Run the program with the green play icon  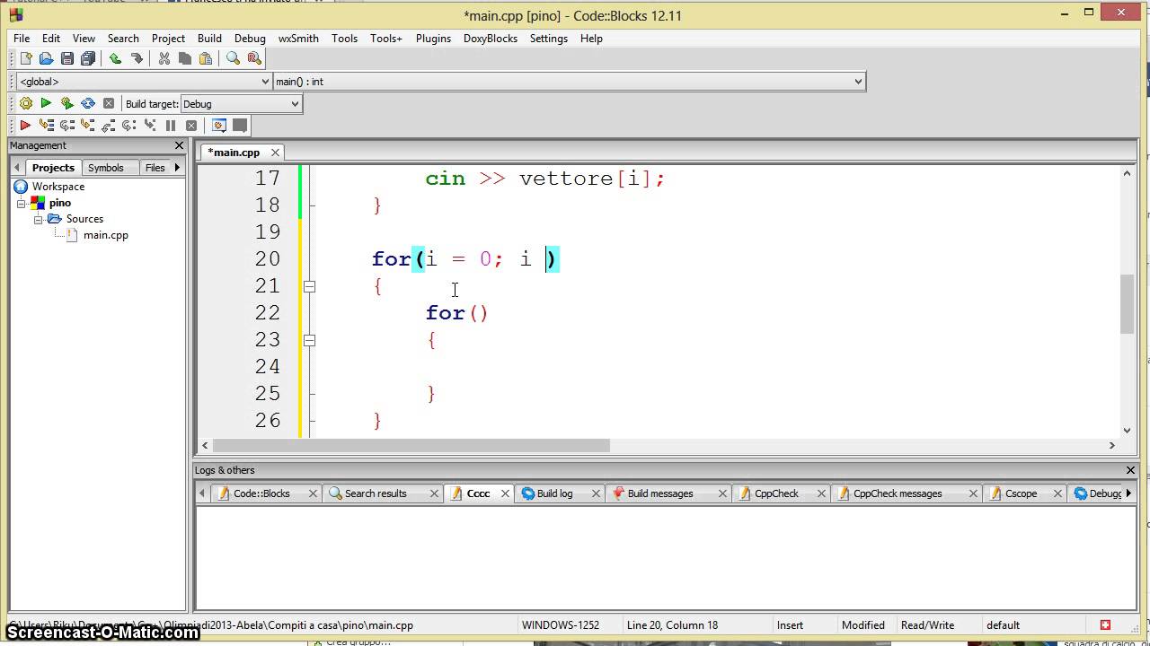46,103
